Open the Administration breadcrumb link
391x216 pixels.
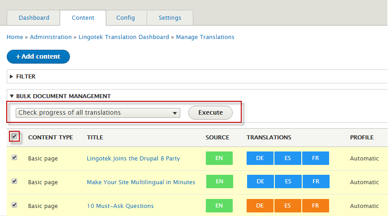point(51,37)
